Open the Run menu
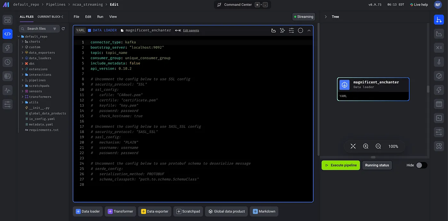 (100, 17)
